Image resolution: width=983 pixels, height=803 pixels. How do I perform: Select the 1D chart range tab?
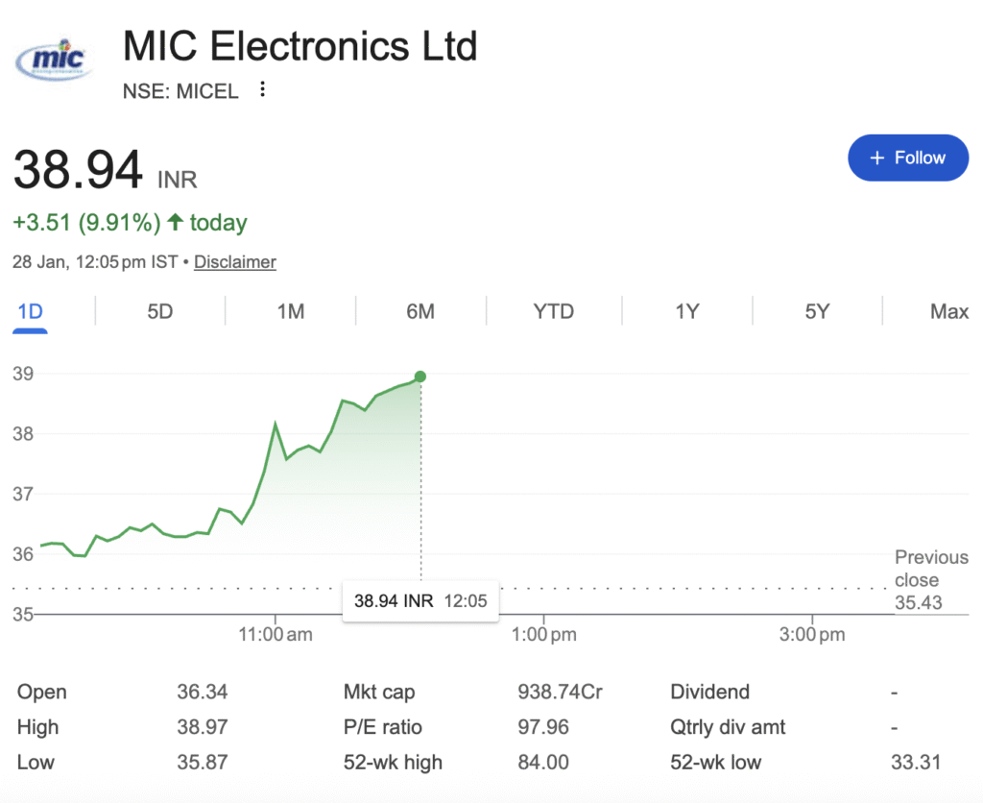pyautogui.click(x=31, y=311)
